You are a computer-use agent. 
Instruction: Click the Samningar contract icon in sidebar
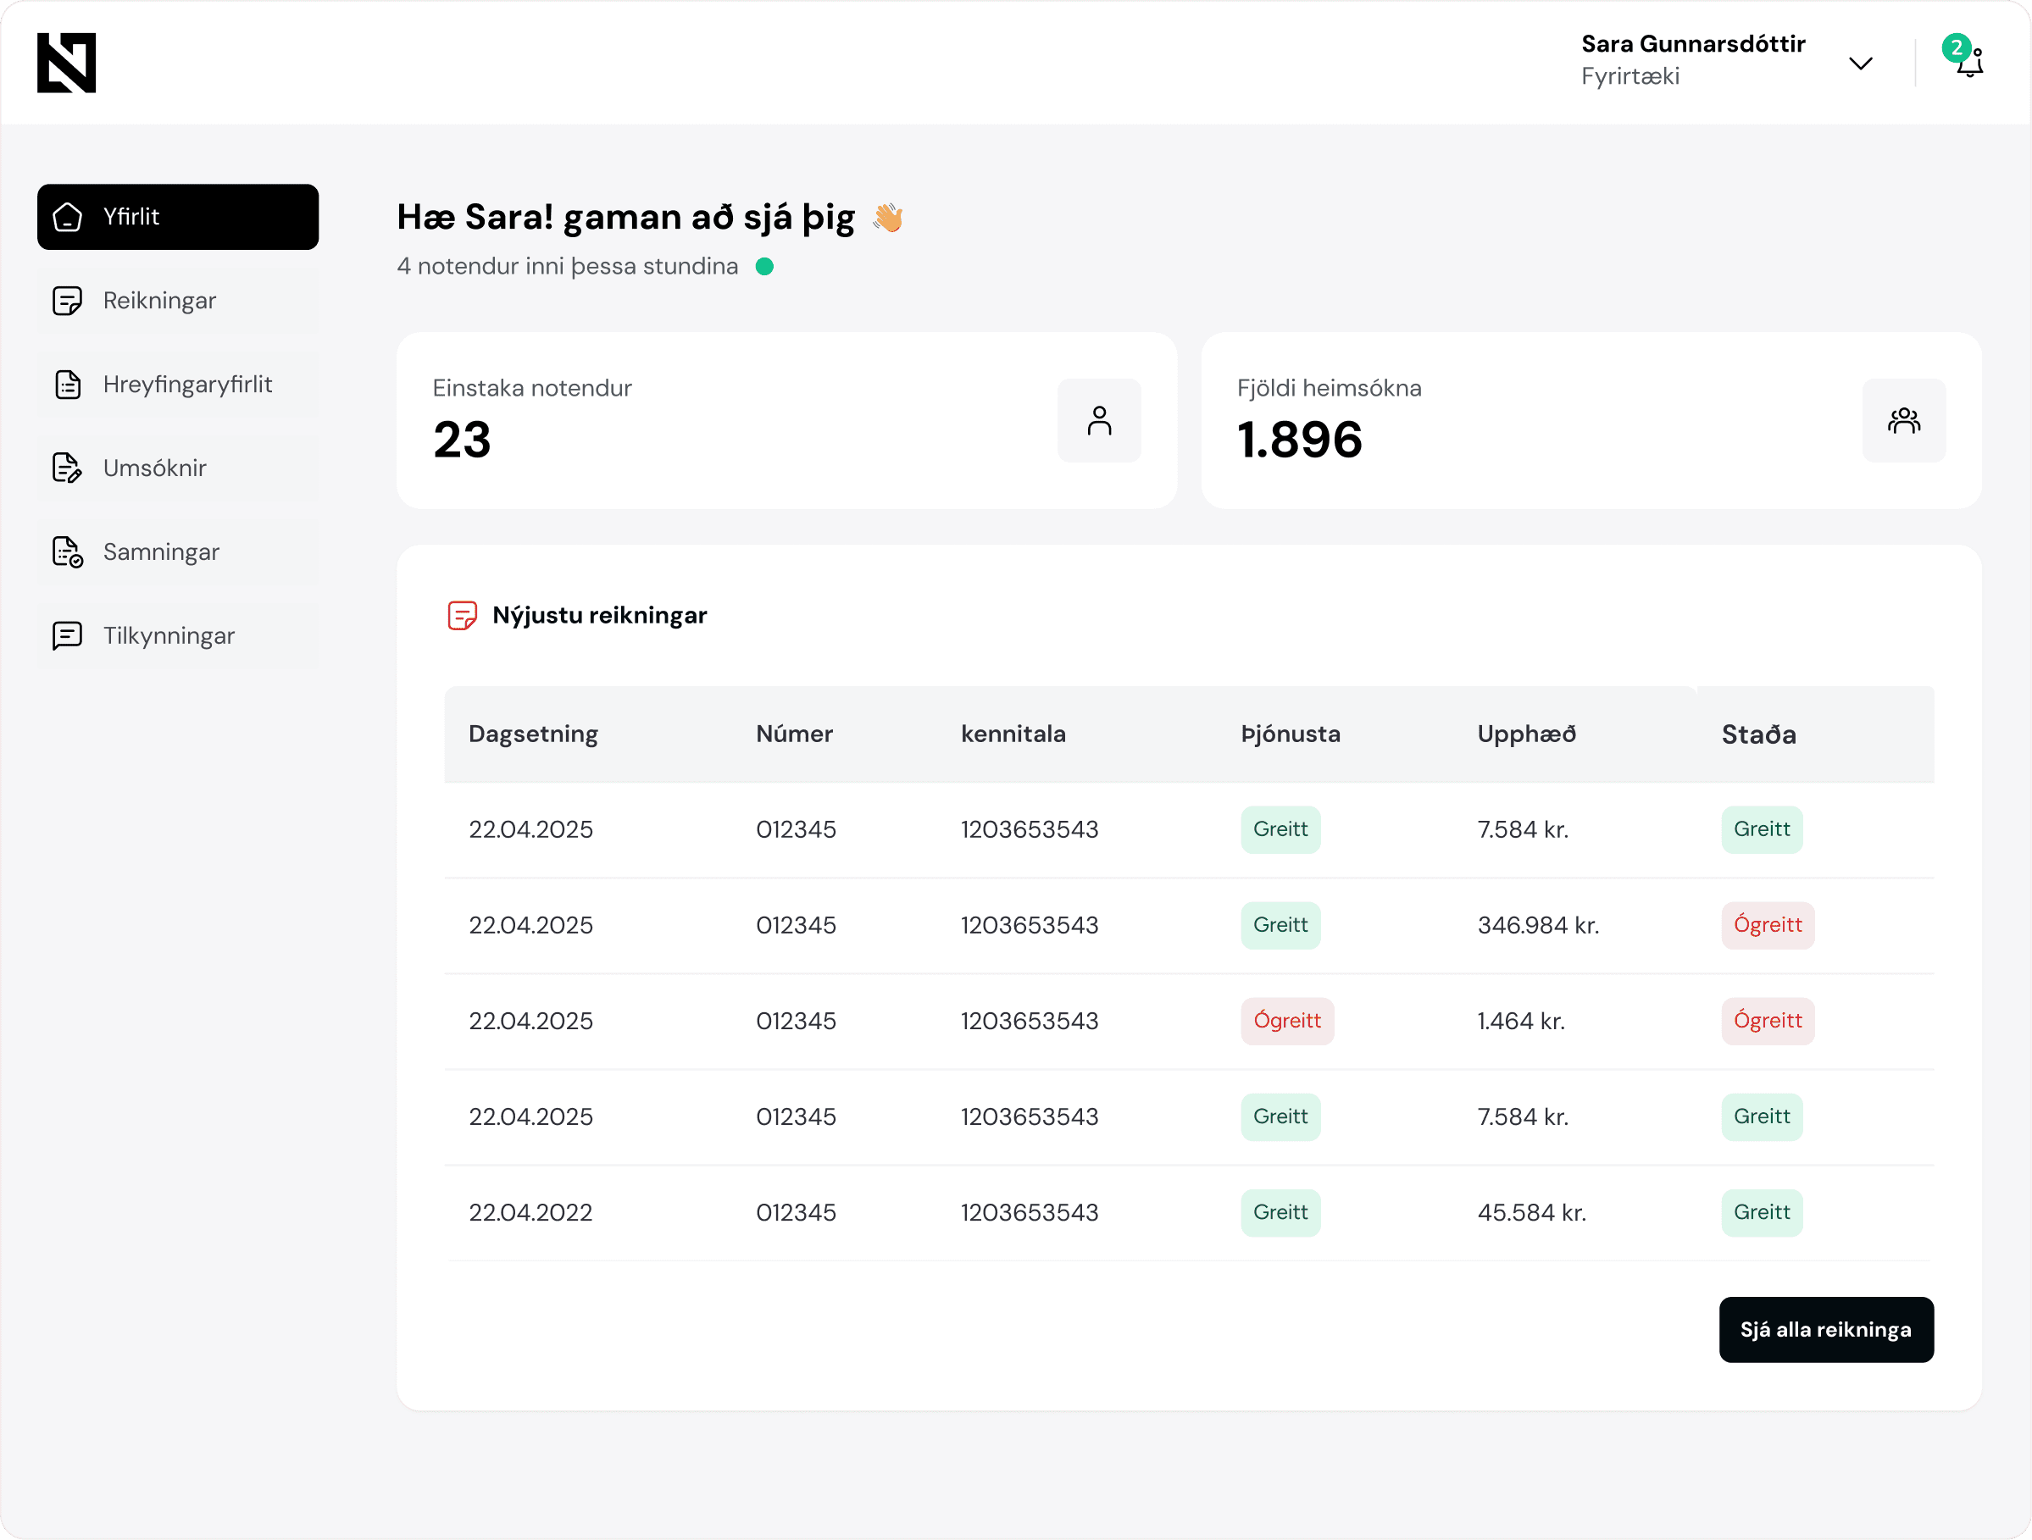click(x=68, y=552)
